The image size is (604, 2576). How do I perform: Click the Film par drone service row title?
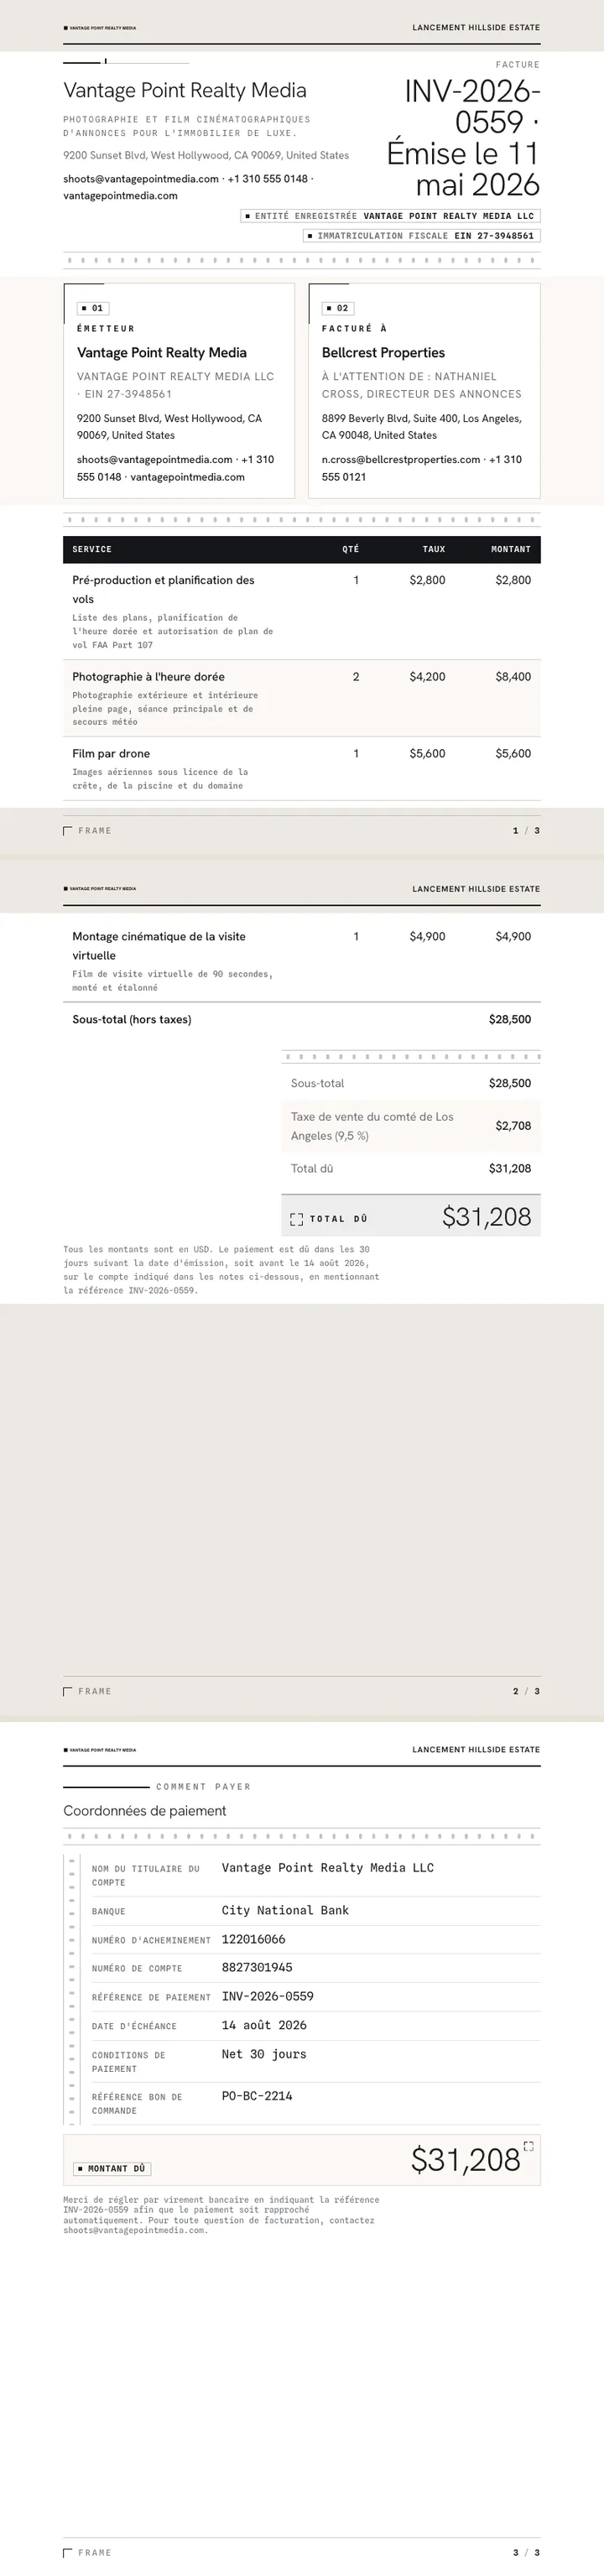[111, 753]
